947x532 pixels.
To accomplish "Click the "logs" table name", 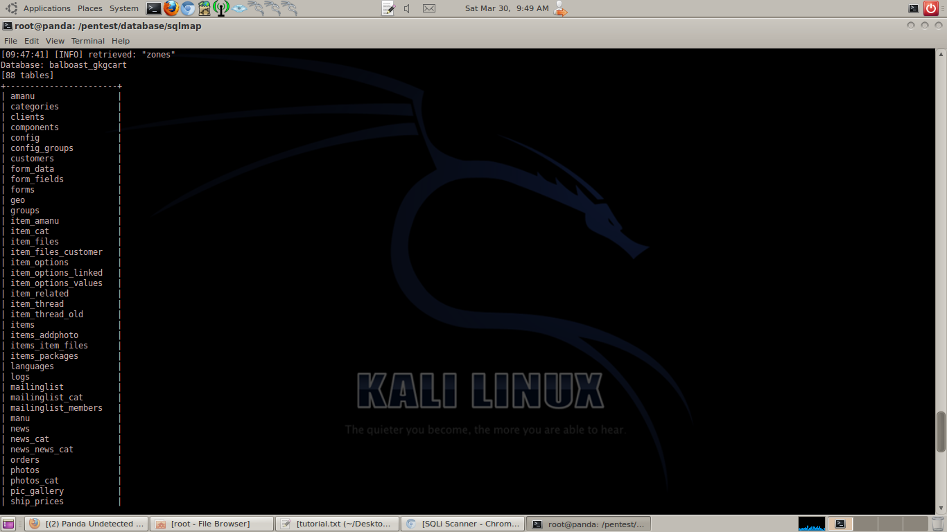I will pyautogui.click(x=20, y=377).
